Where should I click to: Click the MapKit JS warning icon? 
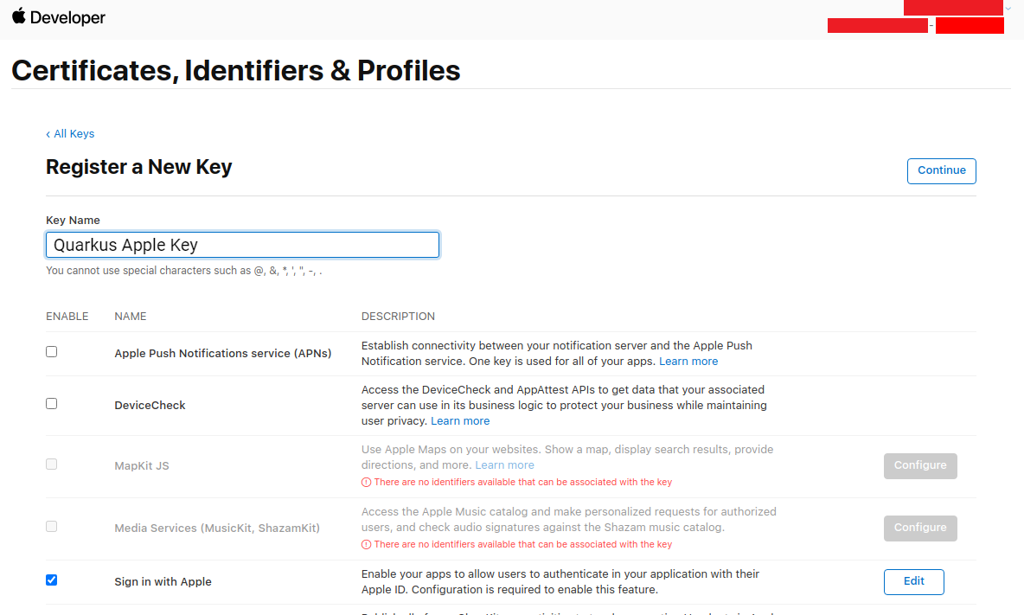(x=367, y=483)
